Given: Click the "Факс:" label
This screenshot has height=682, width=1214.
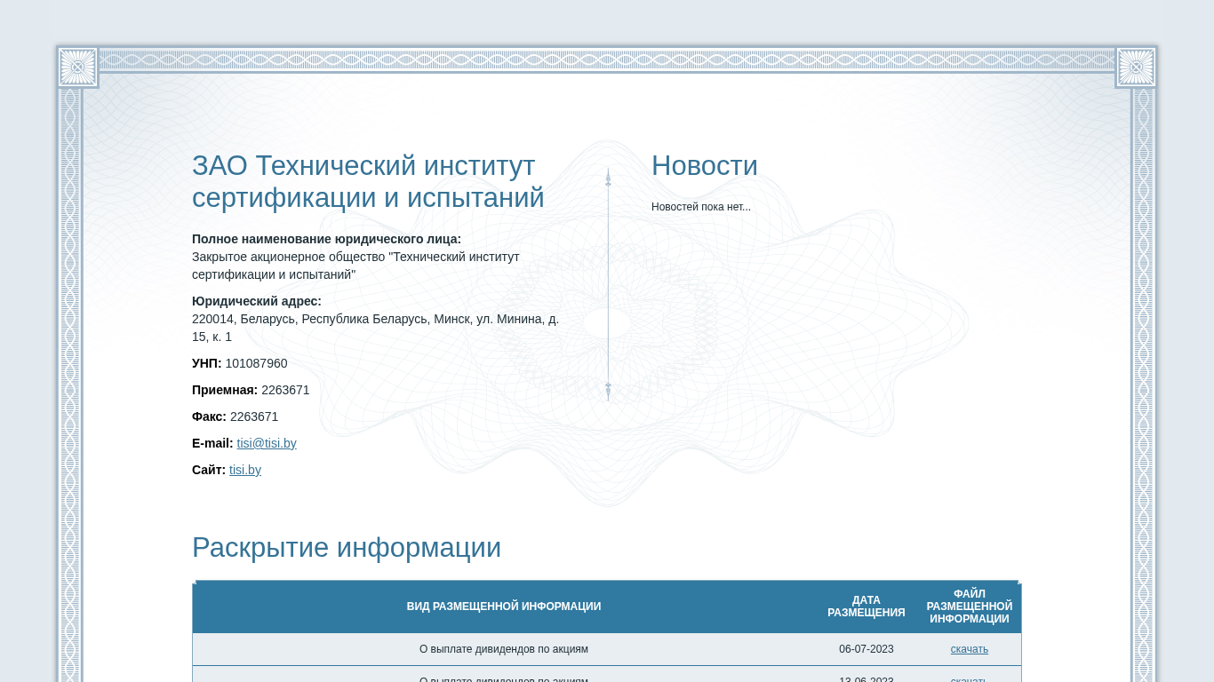Looking at the screenshot, I should [x=209, y=416].
